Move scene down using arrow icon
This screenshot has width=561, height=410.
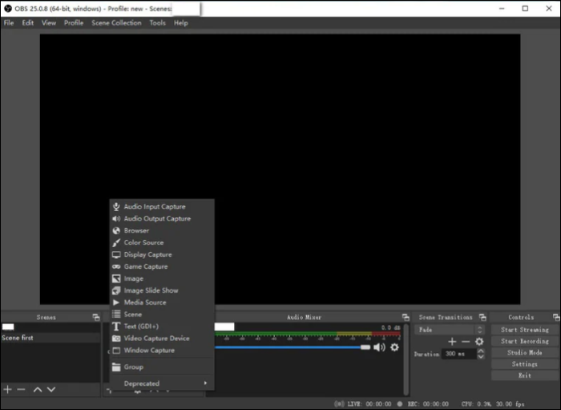pyautogui.click(x=51, y=389)
